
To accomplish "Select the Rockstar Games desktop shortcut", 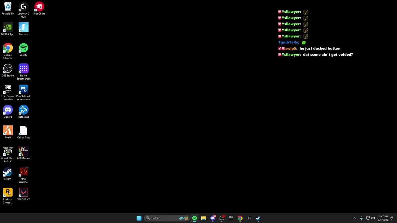I will point(8,196).
